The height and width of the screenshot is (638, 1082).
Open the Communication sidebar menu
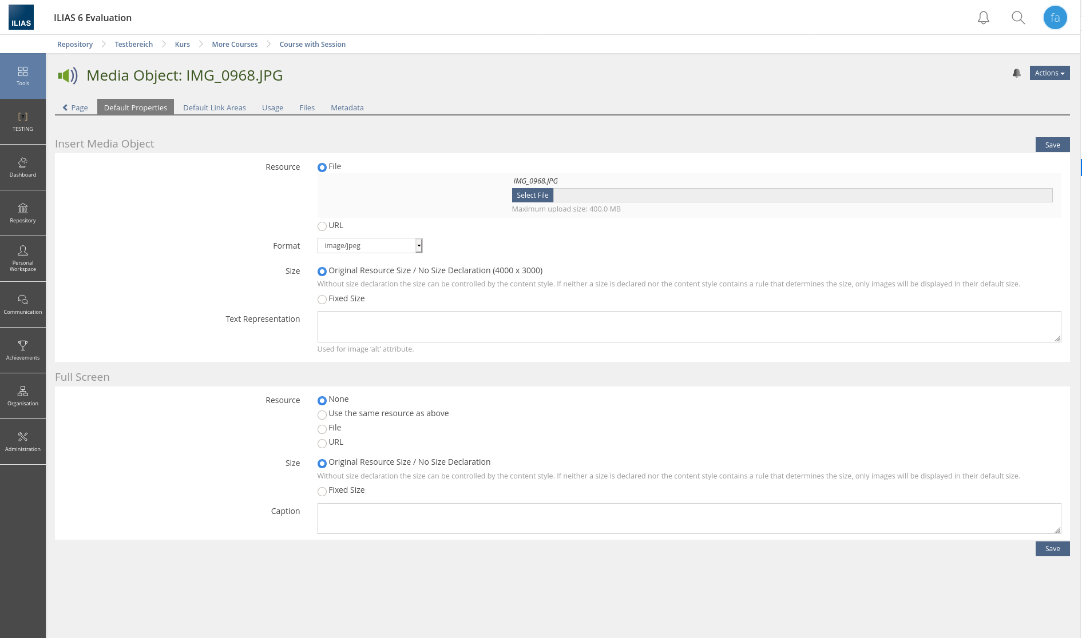click(x=23, y=305)
